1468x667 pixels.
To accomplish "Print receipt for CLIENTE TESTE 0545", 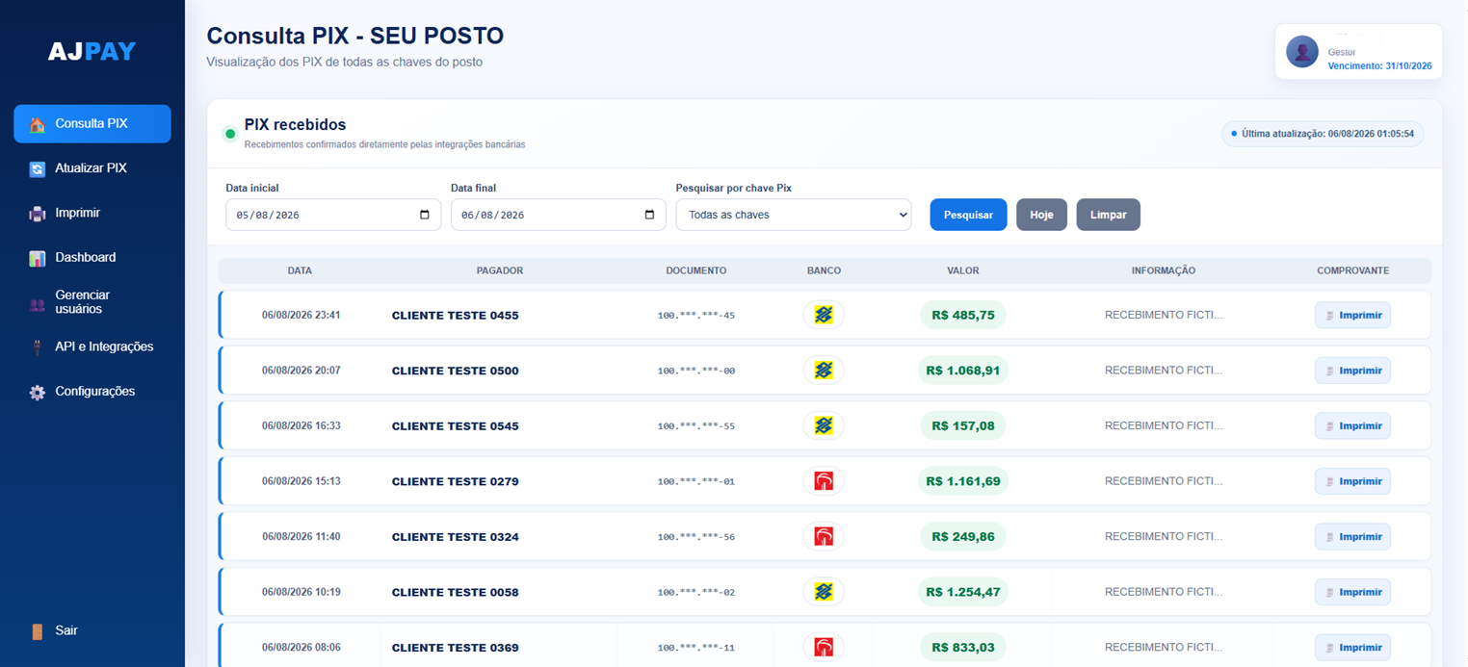I will coord(1352,425).
